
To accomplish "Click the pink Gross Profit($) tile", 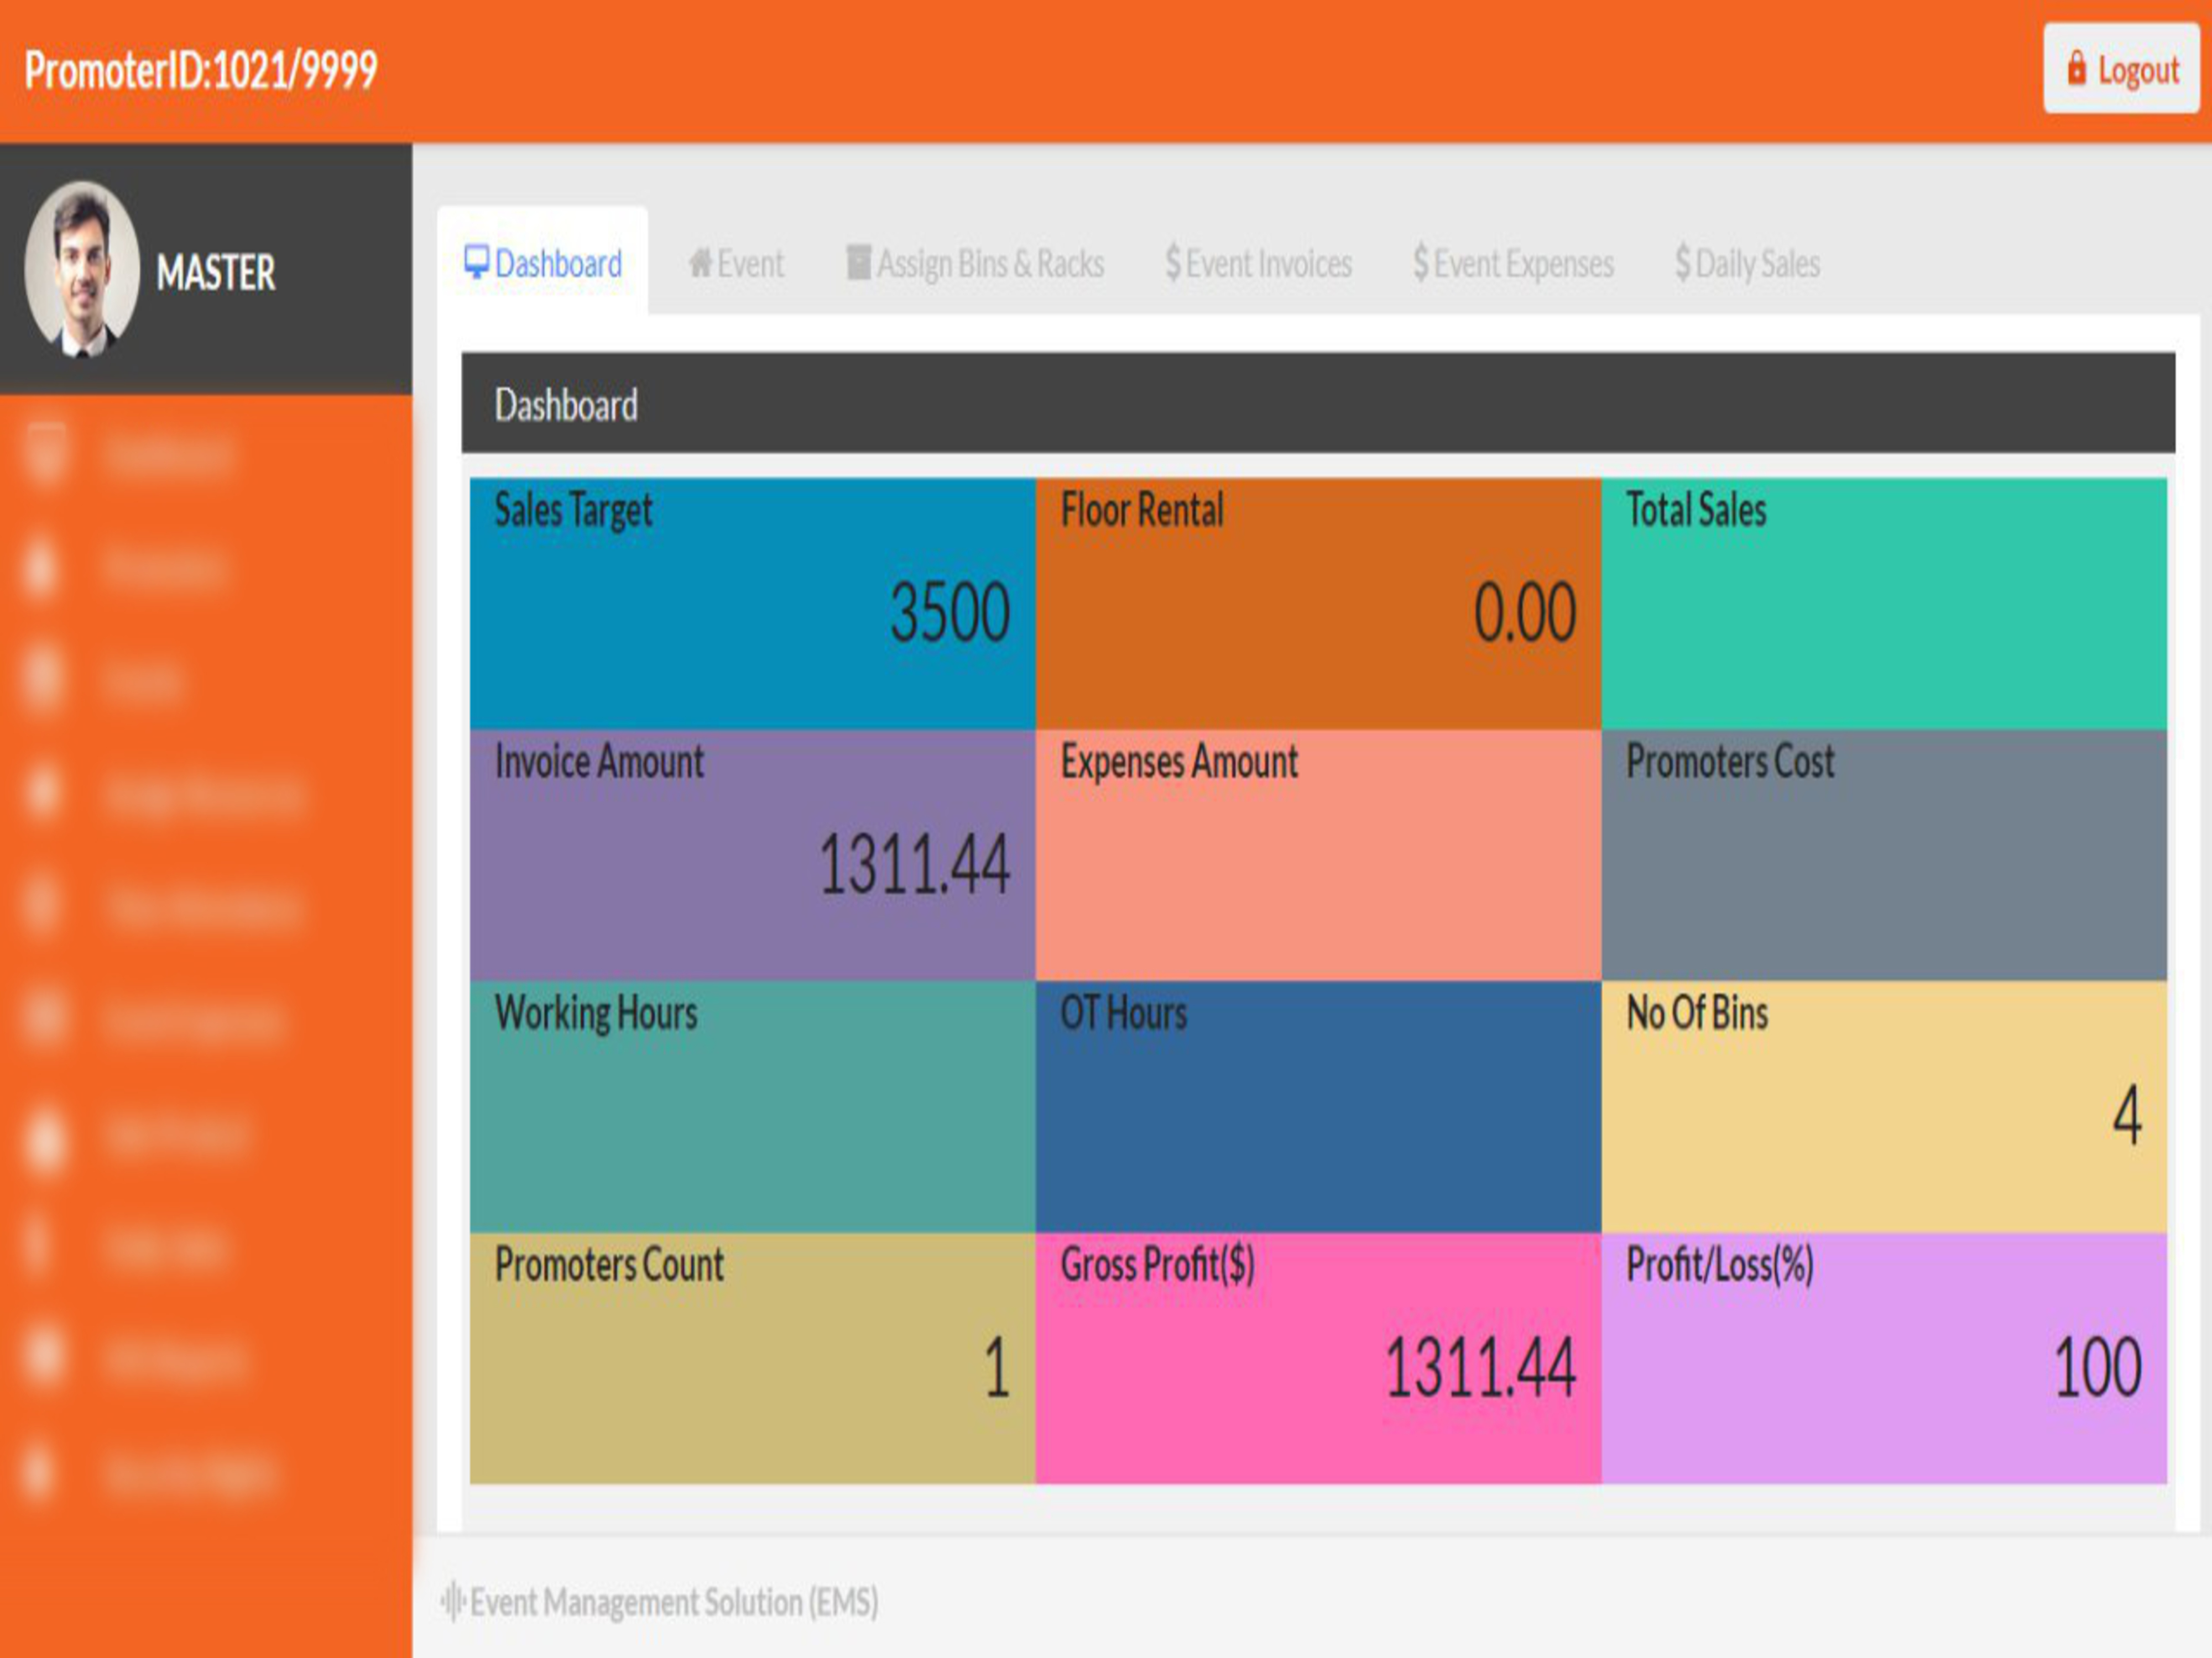I will 1317,1357.
